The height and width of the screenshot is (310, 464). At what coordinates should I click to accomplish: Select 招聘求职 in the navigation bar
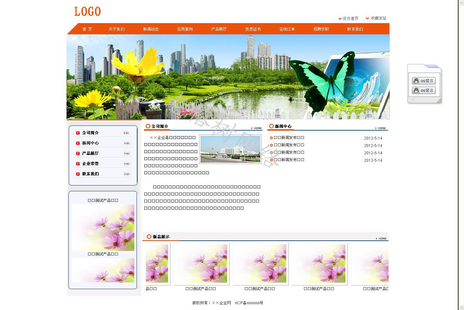(x=321, y=29)
